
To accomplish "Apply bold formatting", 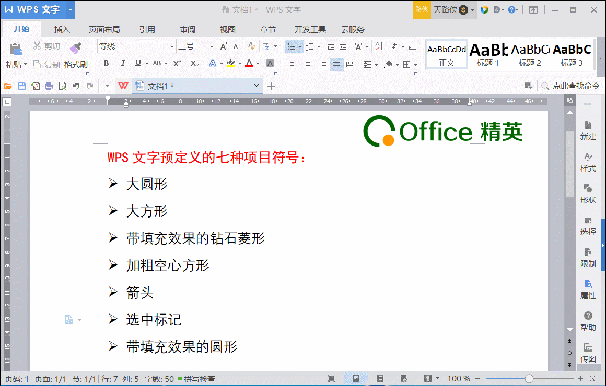I will [106, 63].
